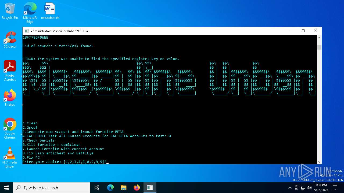The width and height of the screenshot is (344, 193).
Task: Click the '5.Check Serials' line
Action: pyautogui.click(x=39, y=140)
